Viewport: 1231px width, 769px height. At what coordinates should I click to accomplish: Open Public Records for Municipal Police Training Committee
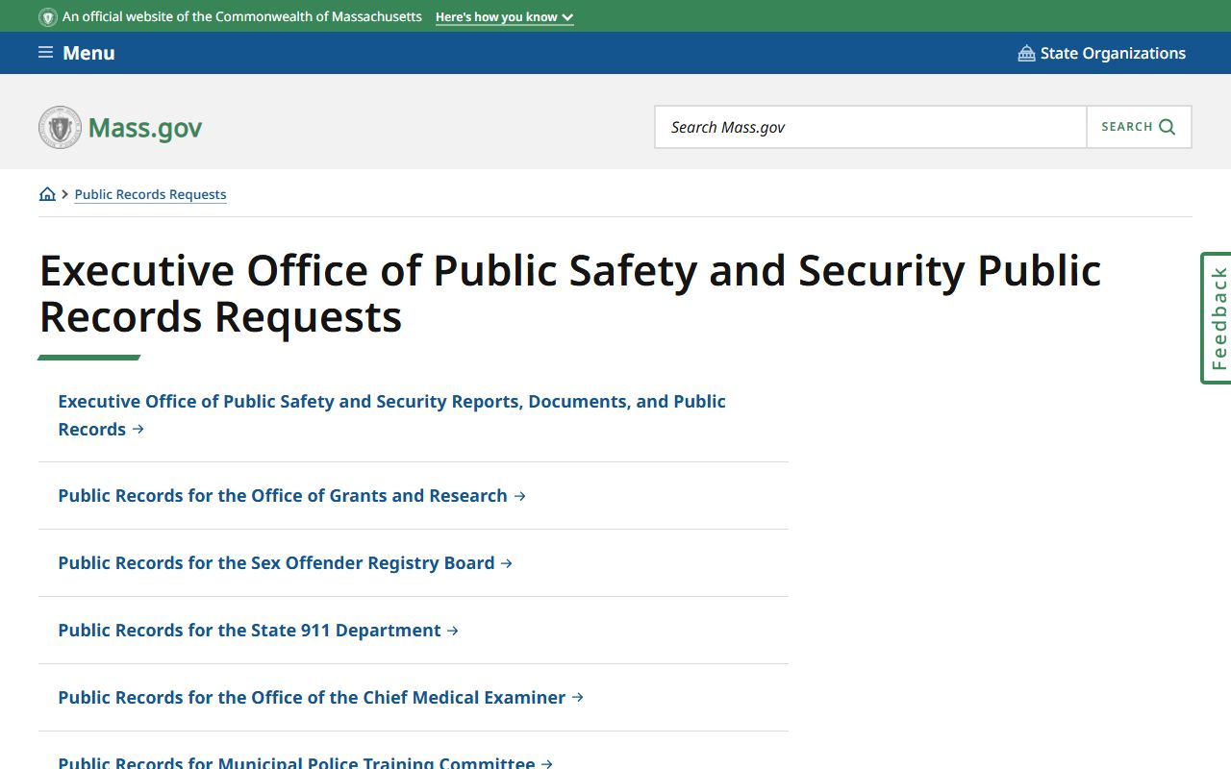[306, 762]
